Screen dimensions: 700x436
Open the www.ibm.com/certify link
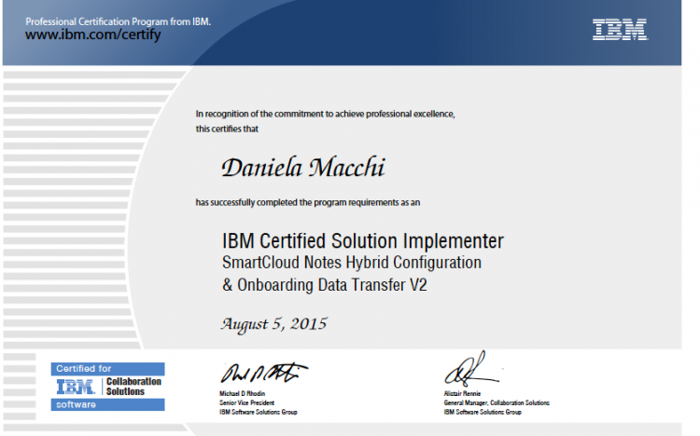tap(92, 34)
